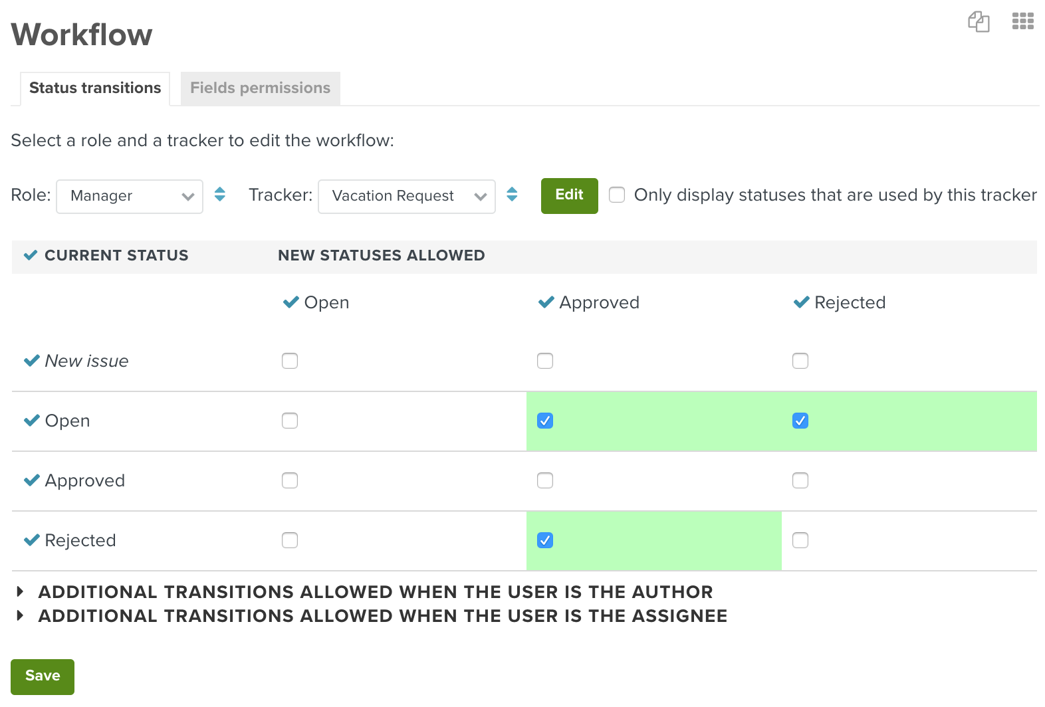The image size is (1045, 707).
Task: Click checkmark icon for Approved row
Action: (x=31, y=480)
